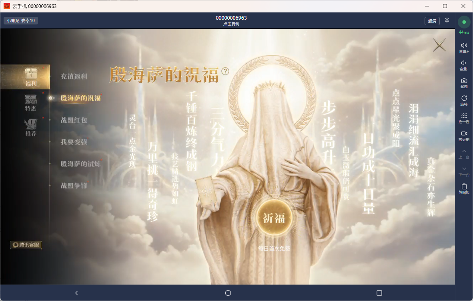Click 点击复制 to copy the ID
Image resolution: width=473 pixels, height=301 pixels.
coord(231,24)
